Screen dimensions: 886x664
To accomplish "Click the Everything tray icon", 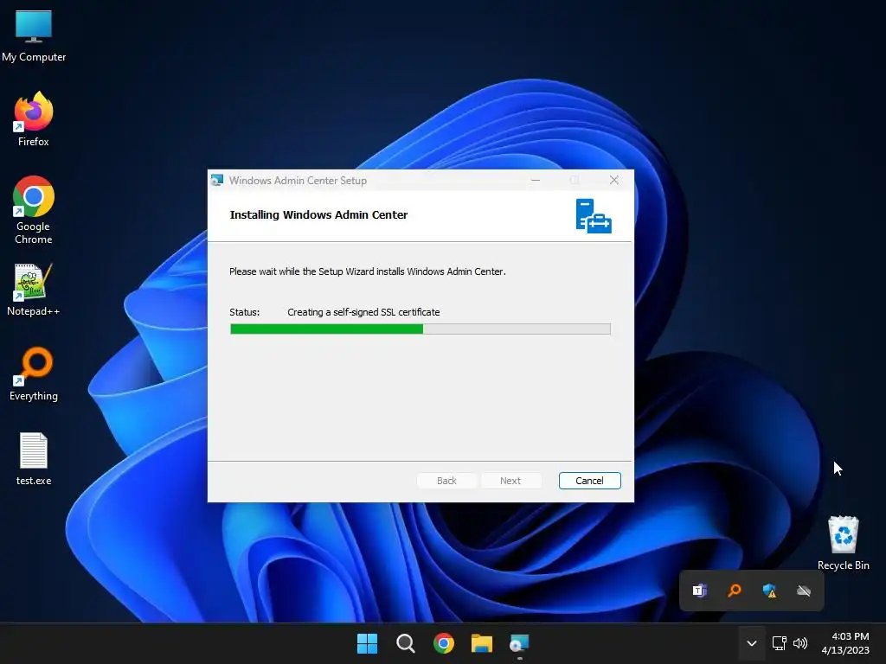I will [x=734, y=591].
